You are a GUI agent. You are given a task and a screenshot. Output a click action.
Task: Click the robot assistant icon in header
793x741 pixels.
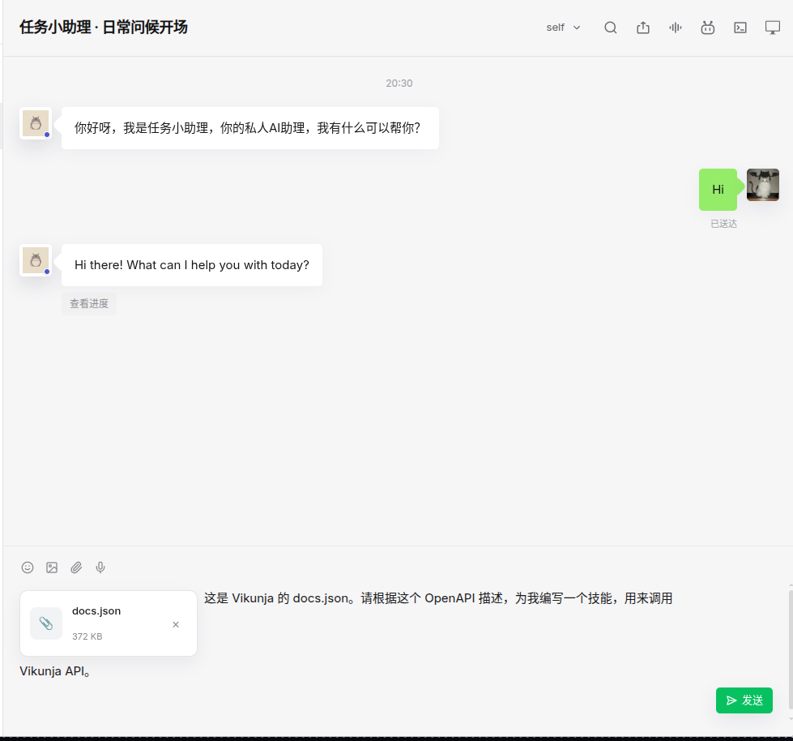click(x=707, y=28)
